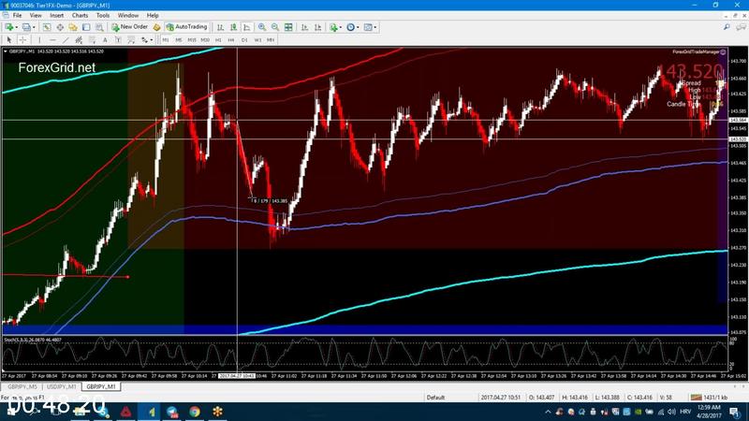Launch MetaEditor from the toolbar

156,27
